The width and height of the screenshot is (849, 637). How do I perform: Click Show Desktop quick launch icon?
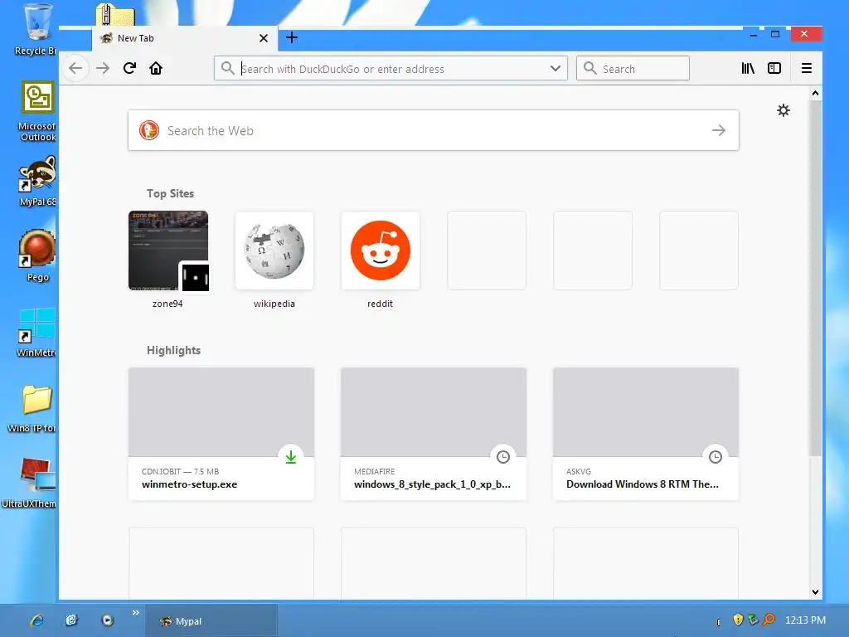[x=72, y=620]
